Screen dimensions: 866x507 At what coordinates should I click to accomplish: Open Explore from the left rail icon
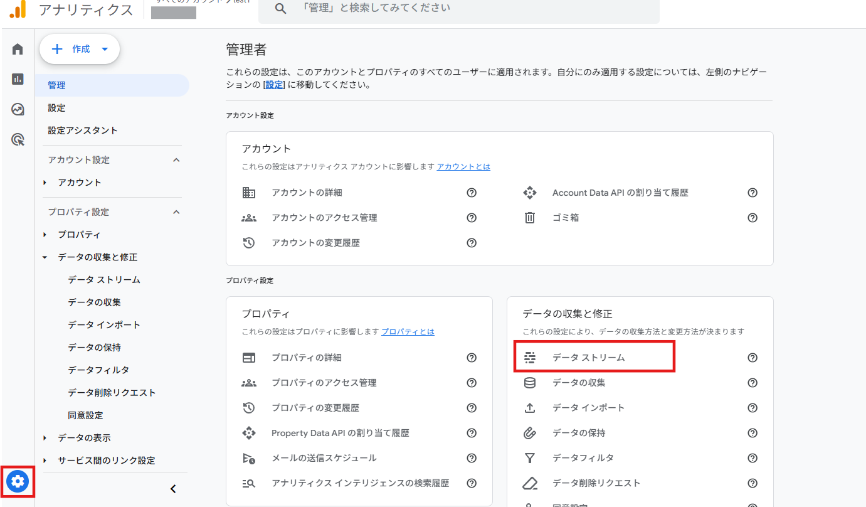click(x=18, y=109)
